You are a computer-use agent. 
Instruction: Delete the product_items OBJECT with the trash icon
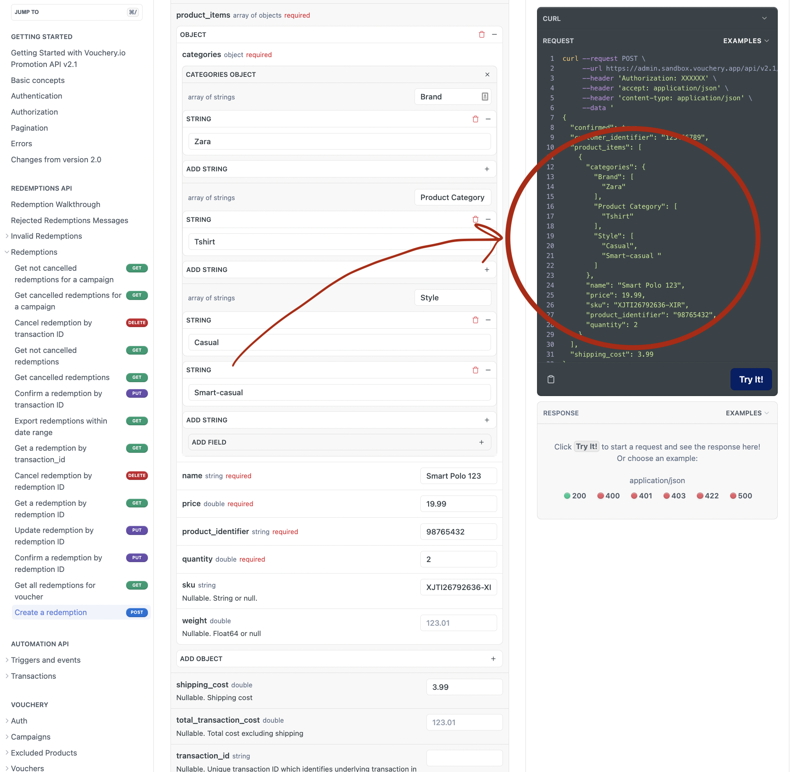[482, 35]
